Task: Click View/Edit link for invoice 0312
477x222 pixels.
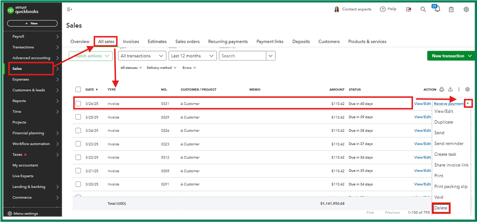Action: (423, 157)
